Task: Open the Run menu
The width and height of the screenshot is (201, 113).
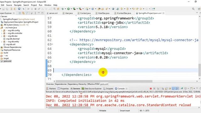Action: pyautogui.click(x=41, y=5)
